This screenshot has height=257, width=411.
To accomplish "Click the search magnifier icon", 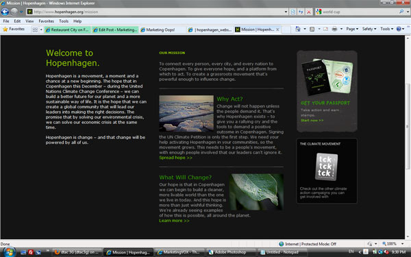I will pos(401,12).
